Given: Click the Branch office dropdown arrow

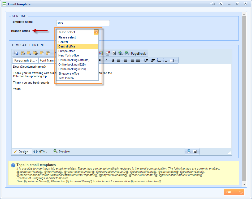Looking at the screenshot, I should click(x=96, y=32).
